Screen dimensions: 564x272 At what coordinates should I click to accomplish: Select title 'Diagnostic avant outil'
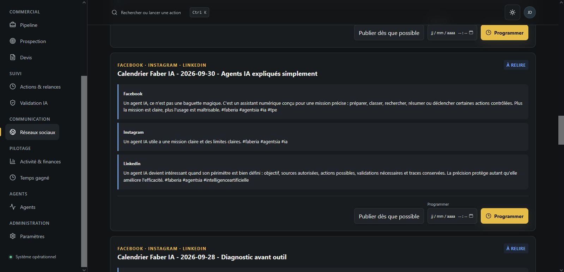point(254,257)
